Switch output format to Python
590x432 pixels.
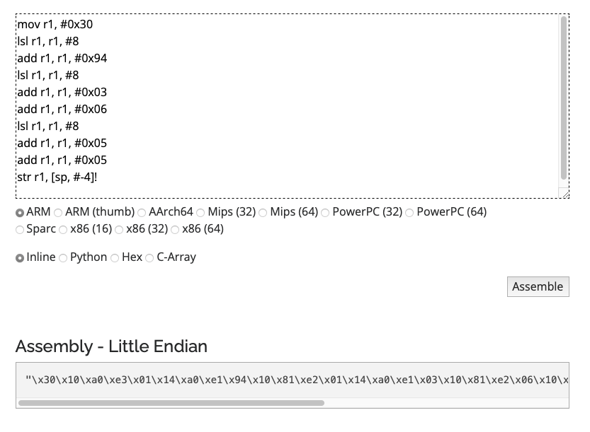(64, 258)
